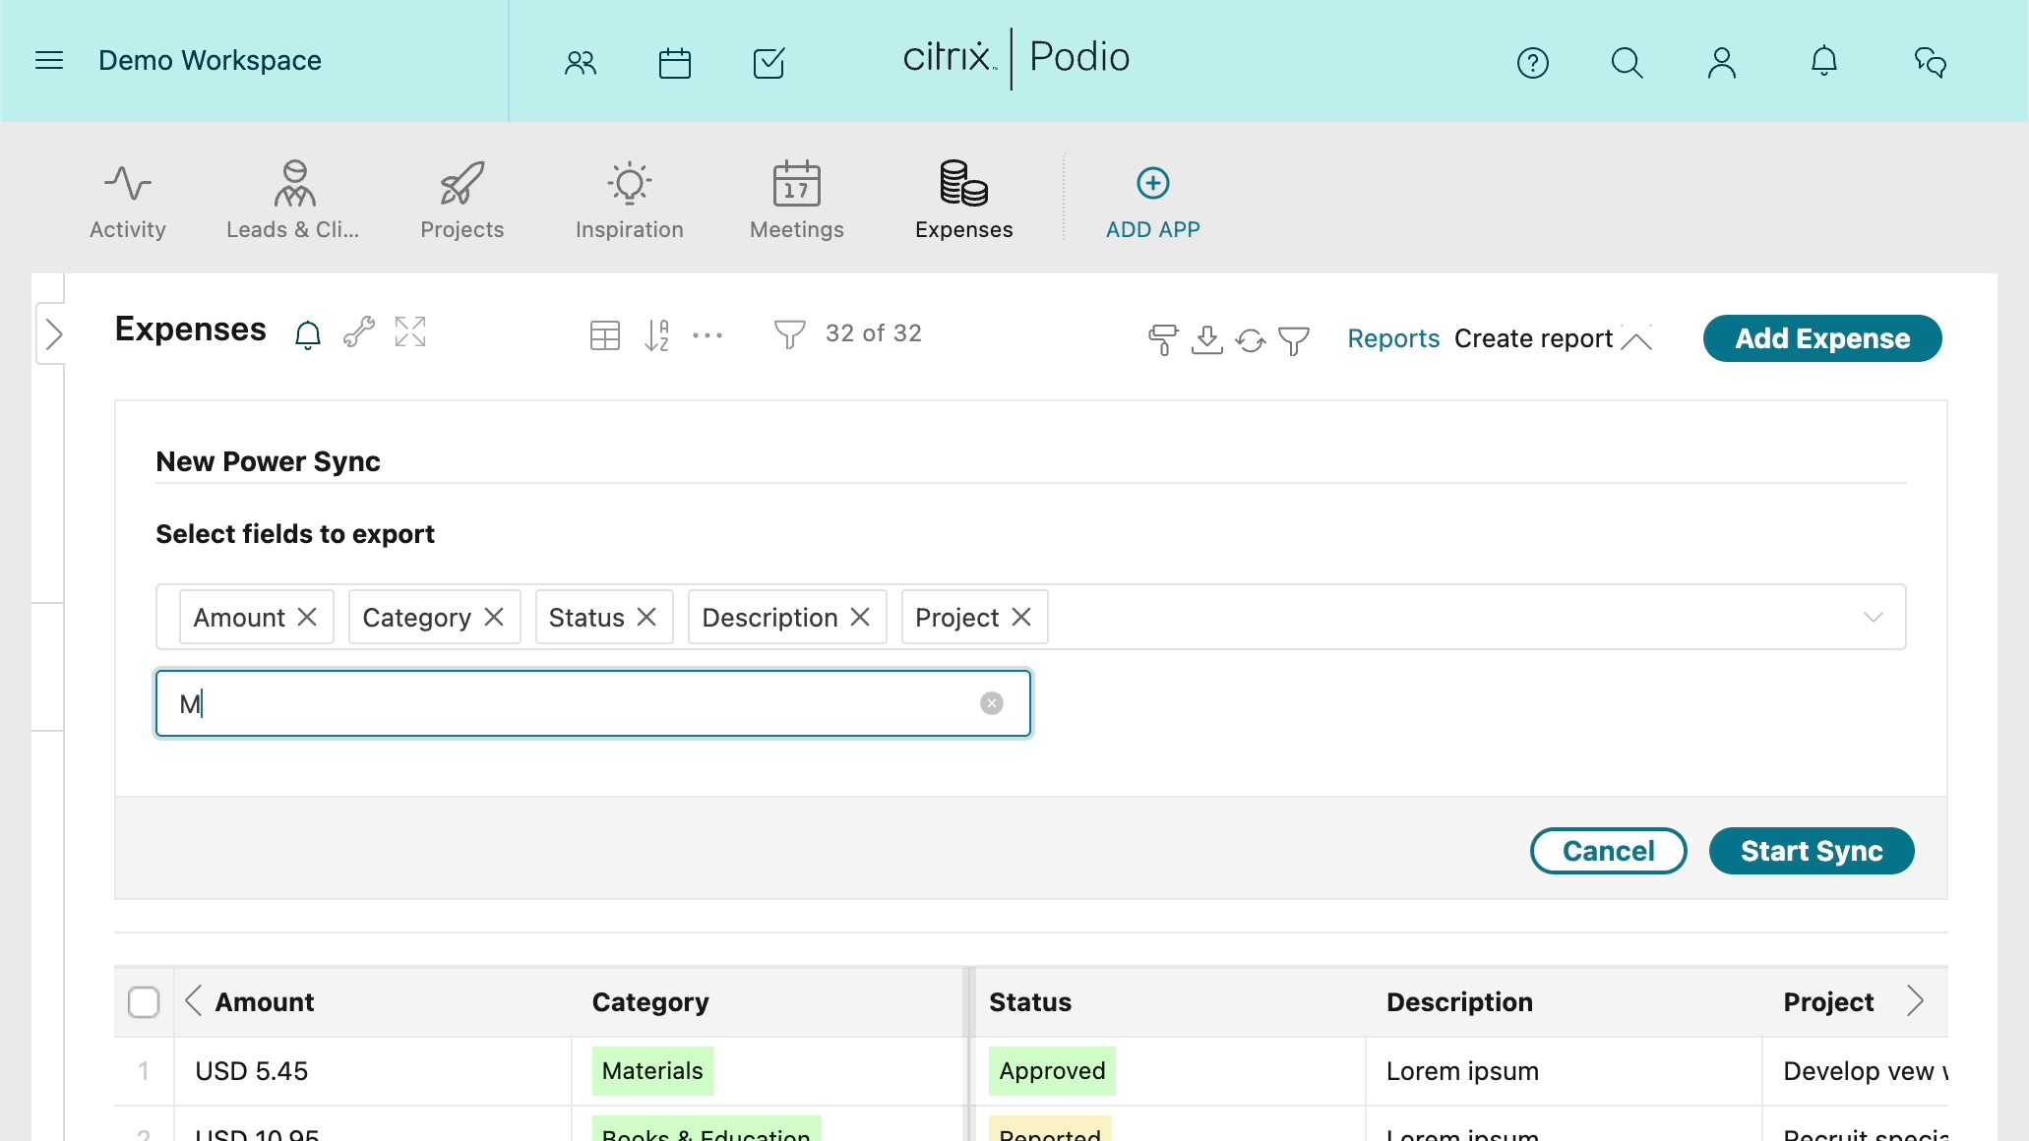Expand the left sidebar chevron
The height and width of the screenshot is (1141, 2029).
[53, 335]
